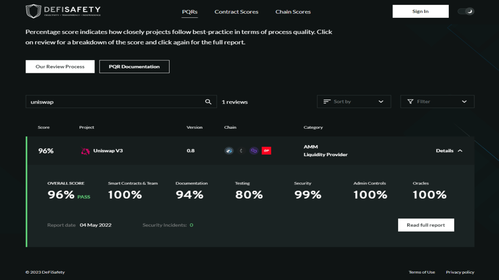Click Read full report button
The image size is (499, 280).
point(426,225)
